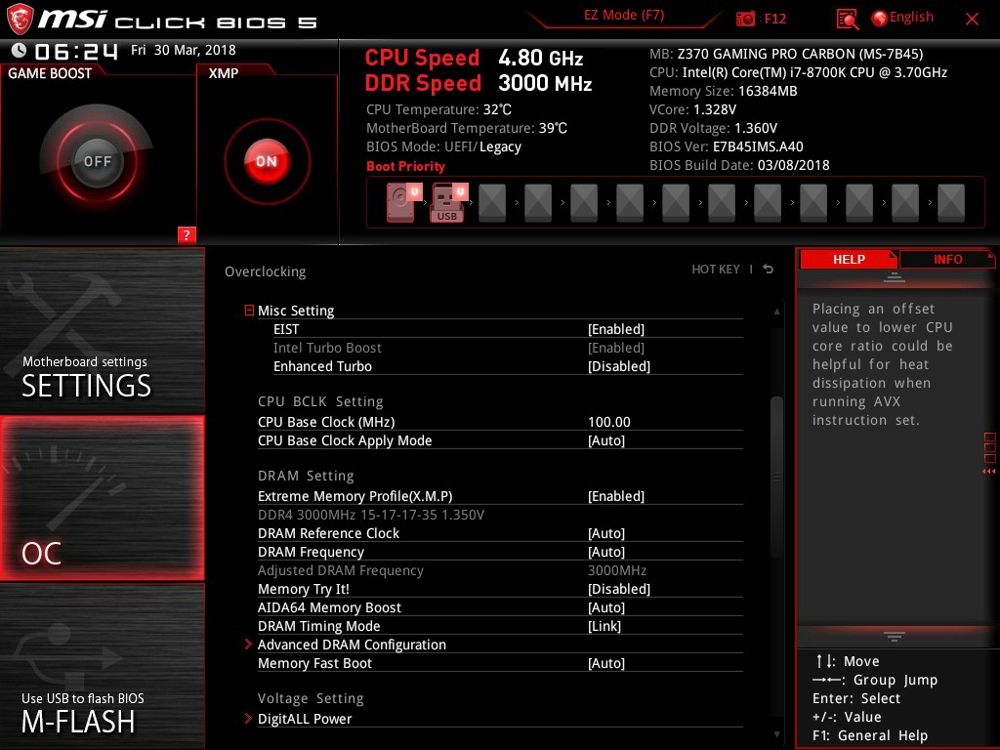Click the screenshot camera F12 icon
Screen dimensions: 1000x750
[745, 19]
